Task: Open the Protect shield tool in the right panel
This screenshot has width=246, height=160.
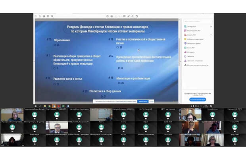Action: click(189, 56)
